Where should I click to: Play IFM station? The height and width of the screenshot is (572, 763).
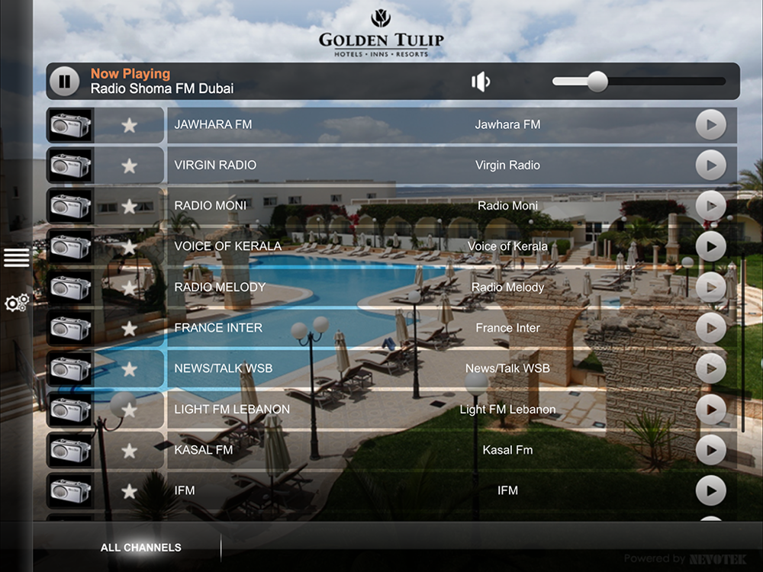[711, 490]
